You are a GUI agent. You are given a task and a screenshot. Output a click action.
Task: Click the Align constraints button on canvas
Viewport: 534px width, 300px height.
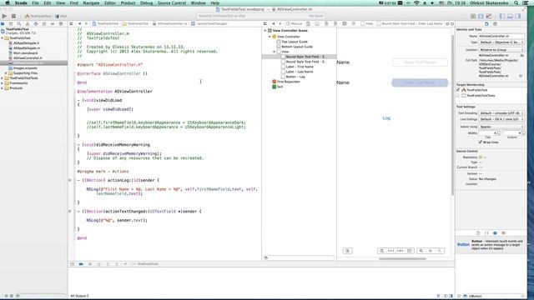[x=382, y=251]
